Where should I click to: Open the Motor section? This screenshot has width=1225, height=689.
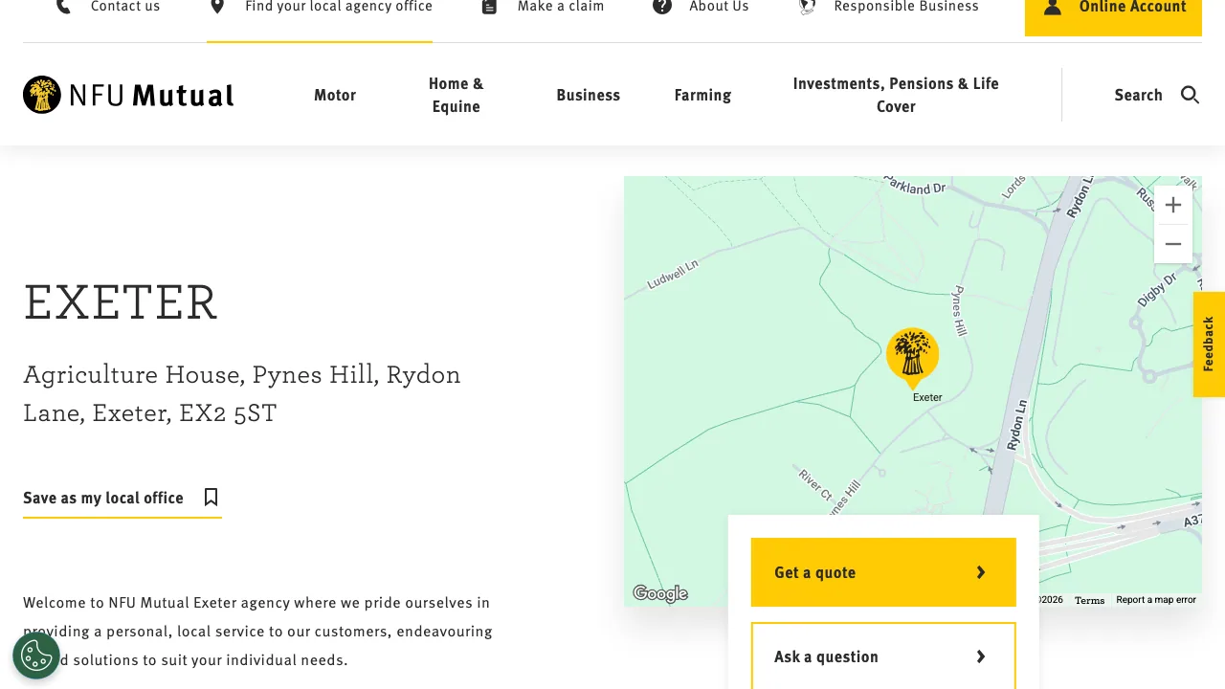click(x=335, y=95)
